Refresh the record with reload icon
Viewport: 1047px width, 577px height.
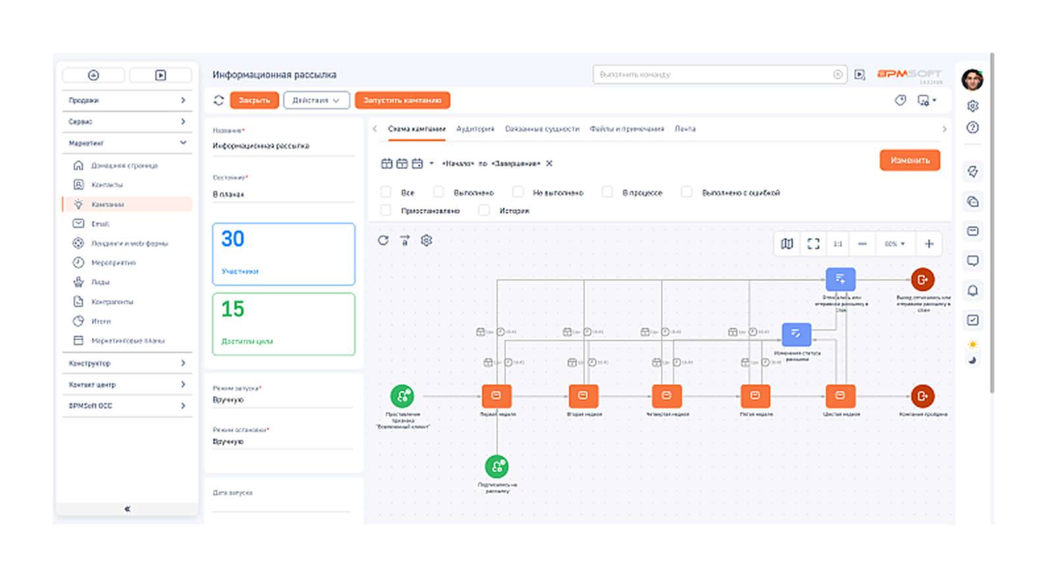click(x=219, y=100)
